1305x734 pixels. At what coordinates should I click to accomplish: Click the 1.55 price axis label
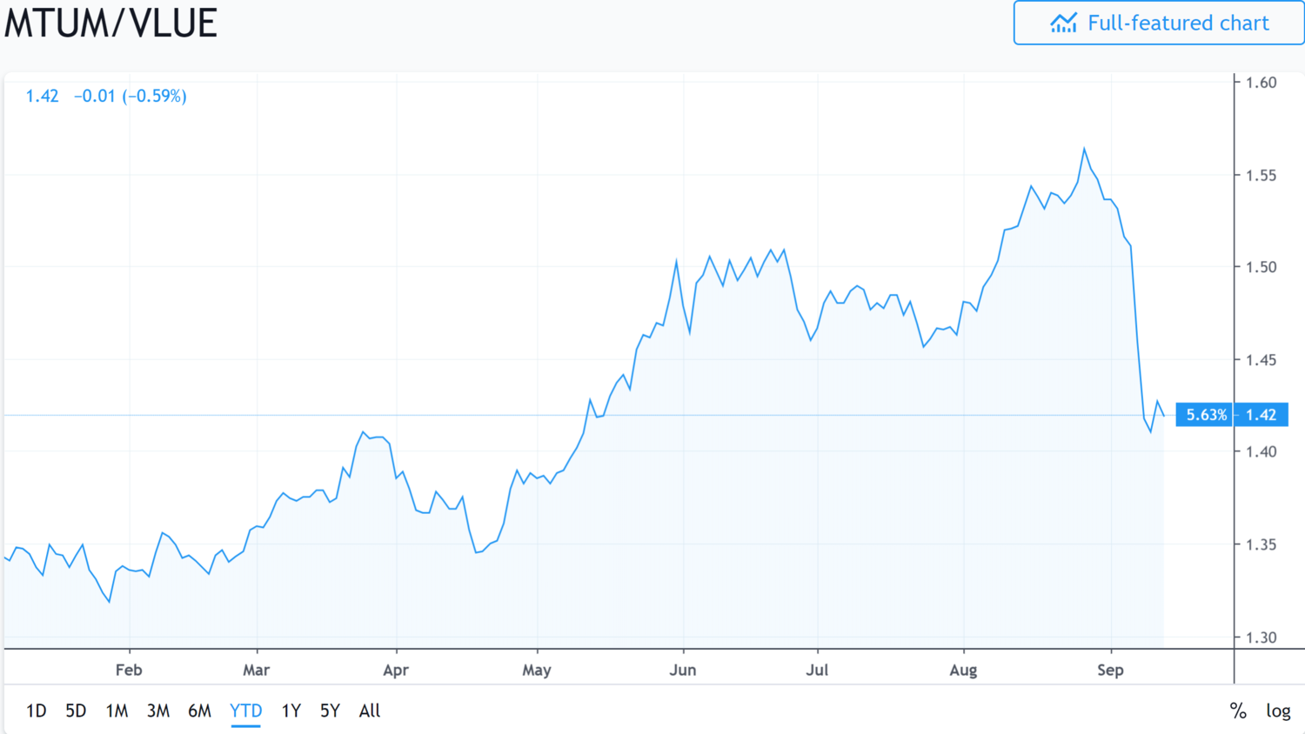coord(1261,175)
